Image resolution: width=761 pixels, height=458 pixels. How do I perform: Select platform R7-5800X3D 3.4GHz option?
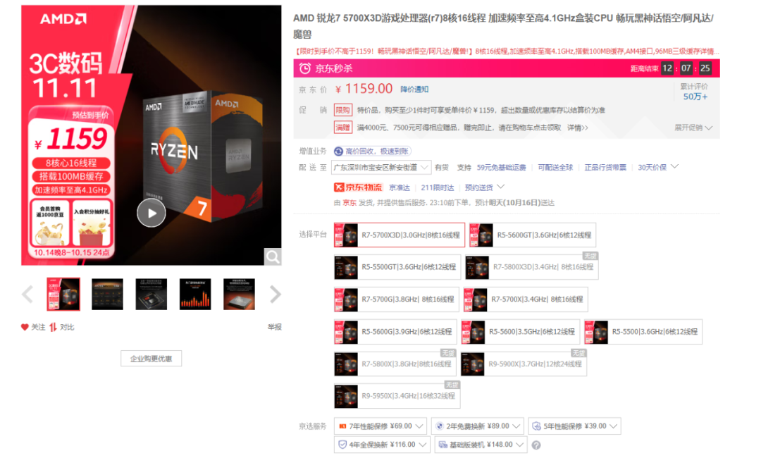[x=531, y=267]
